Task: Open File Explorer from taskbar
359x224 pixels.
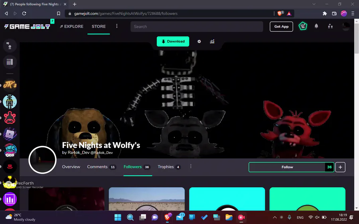Action: [229, 217]
